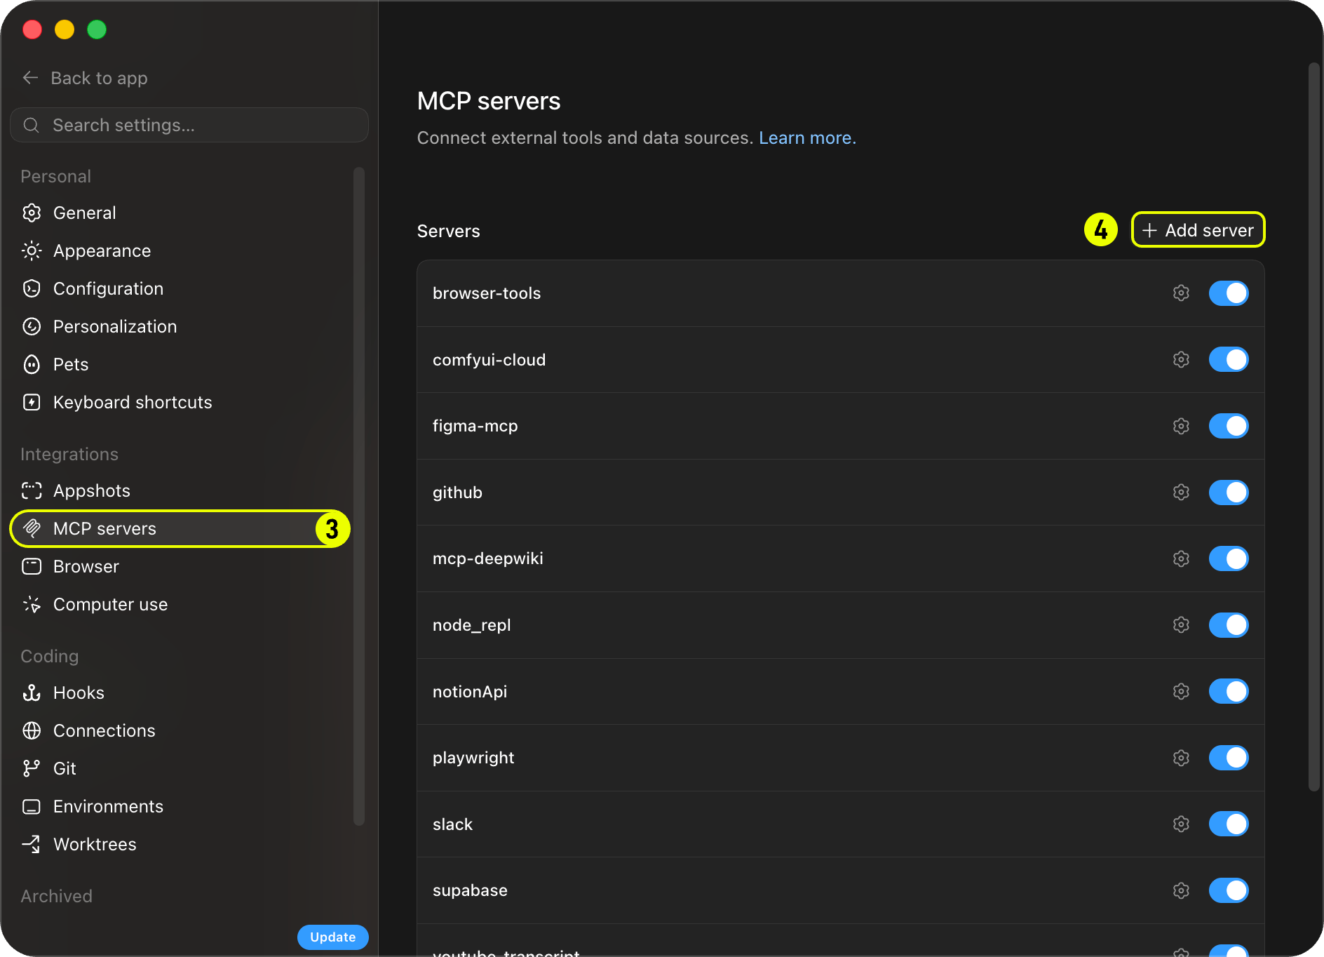1324x957 pixels.
Task: Click the playwright server name
Action: [473, 758]
